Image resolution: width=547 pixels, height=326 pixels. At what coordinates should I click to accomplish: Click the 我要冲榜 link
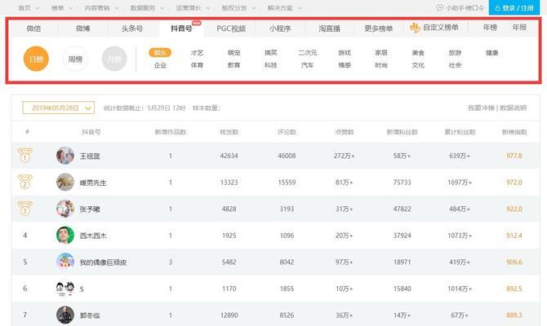(481, 108)
